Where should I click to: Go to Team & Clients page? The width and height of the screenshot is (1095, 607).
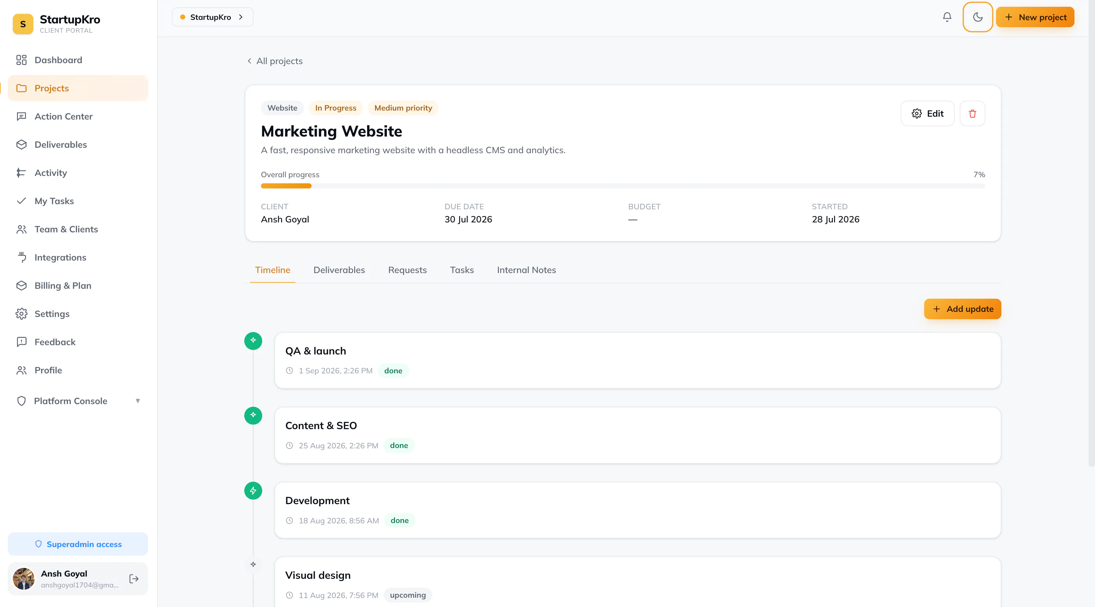pos(78,229)
